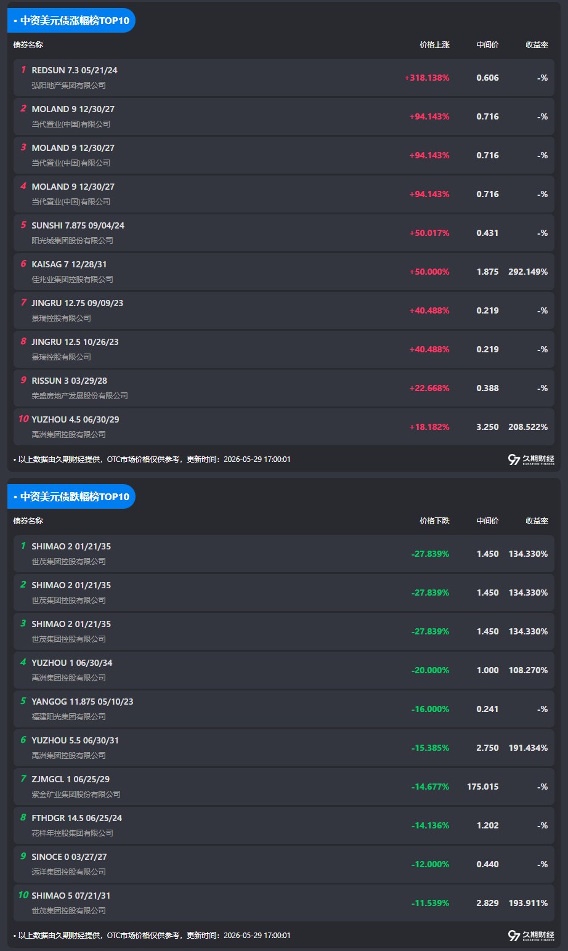The height and width of the screenshot is (951, 568).
Task: Click the 2.750 mid price
Action: coord(487,748)
